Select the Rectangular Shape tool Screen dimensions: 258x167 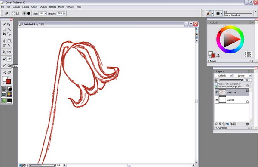tap(9, 41)
